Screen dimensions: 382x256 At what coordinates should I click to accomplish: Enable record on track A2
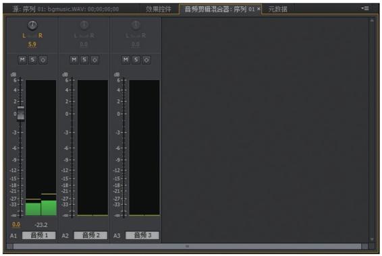[94, 60]
